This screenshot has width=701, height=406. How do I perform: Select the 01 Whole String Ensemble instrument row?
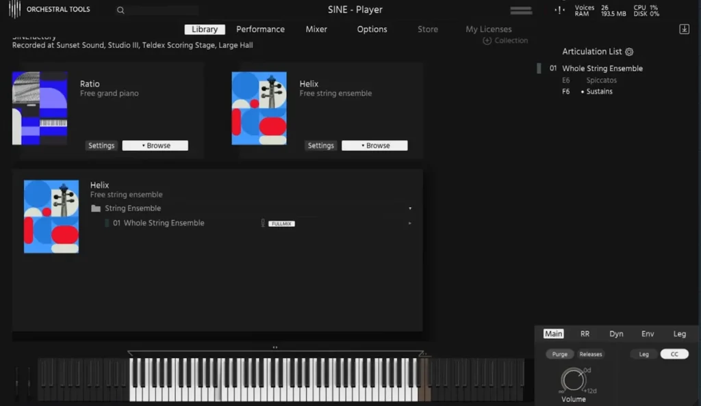point(257,223)
